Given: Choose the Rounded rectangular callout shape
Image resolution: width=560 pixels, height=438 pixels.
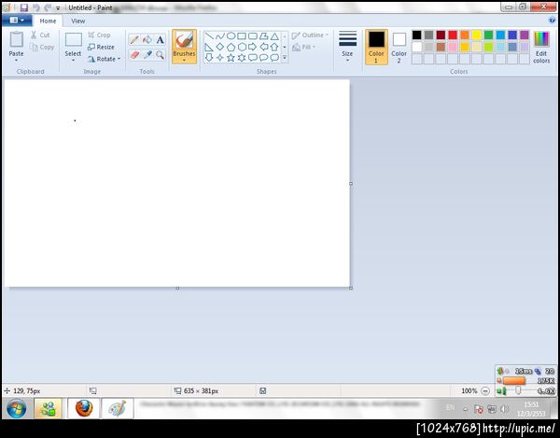Looking at the screenshot, I should click(253, 58).
